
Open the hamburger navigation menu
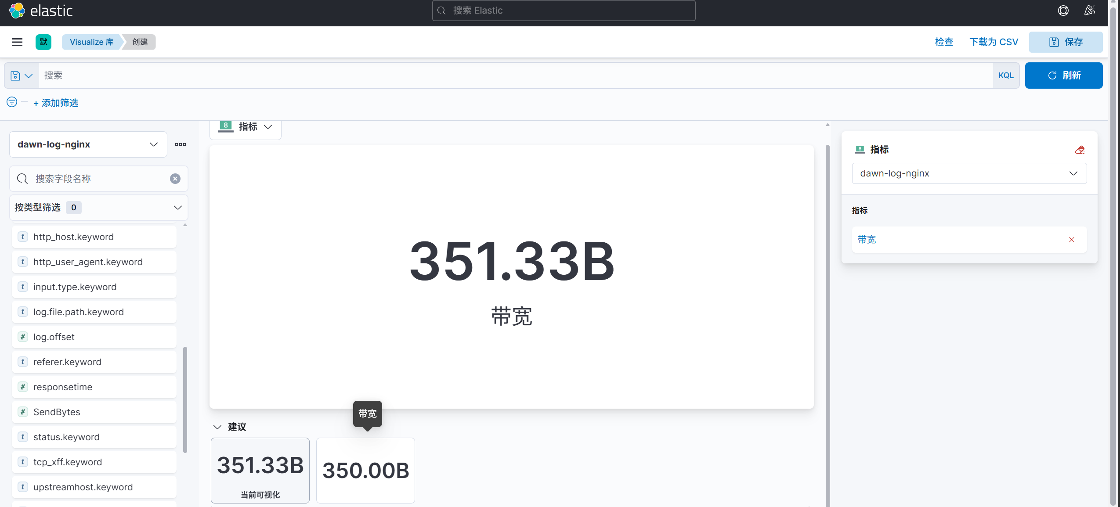[17, 42]
